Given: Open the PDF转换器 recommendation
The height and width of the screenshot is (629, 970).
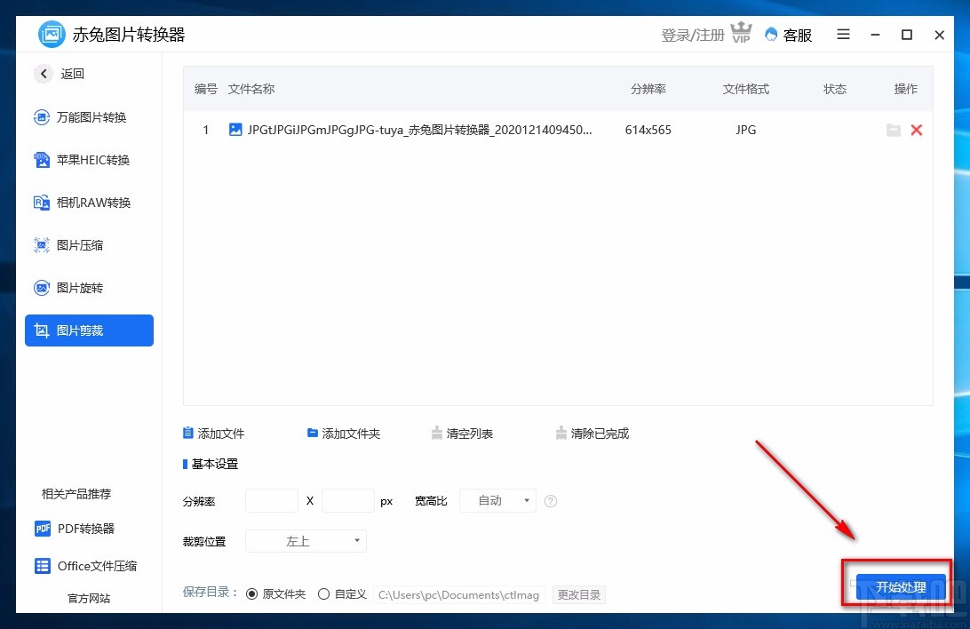Looking at the screenshot, I should pos(88,529).
